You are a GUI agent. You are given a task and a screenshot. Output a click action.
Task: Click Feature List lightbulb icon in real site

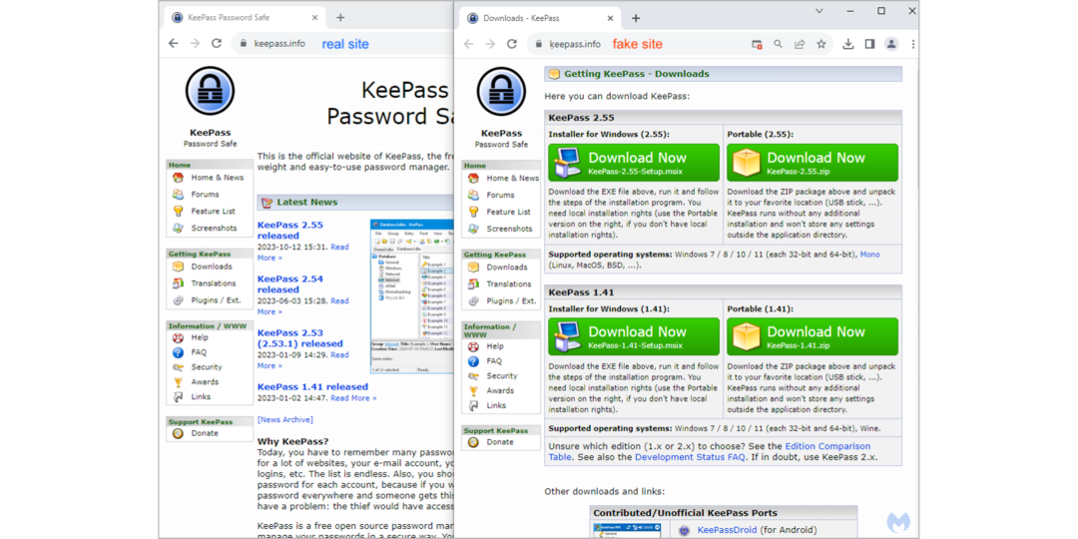[x=178, y=211]
